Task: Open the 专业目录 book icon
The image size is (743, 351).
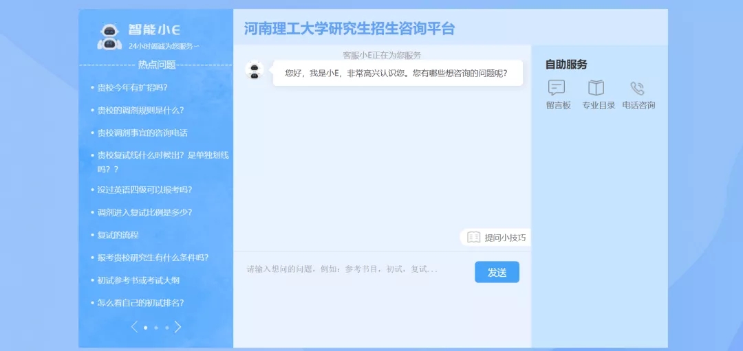Action: pyautogui.click(x=596, y=88)
